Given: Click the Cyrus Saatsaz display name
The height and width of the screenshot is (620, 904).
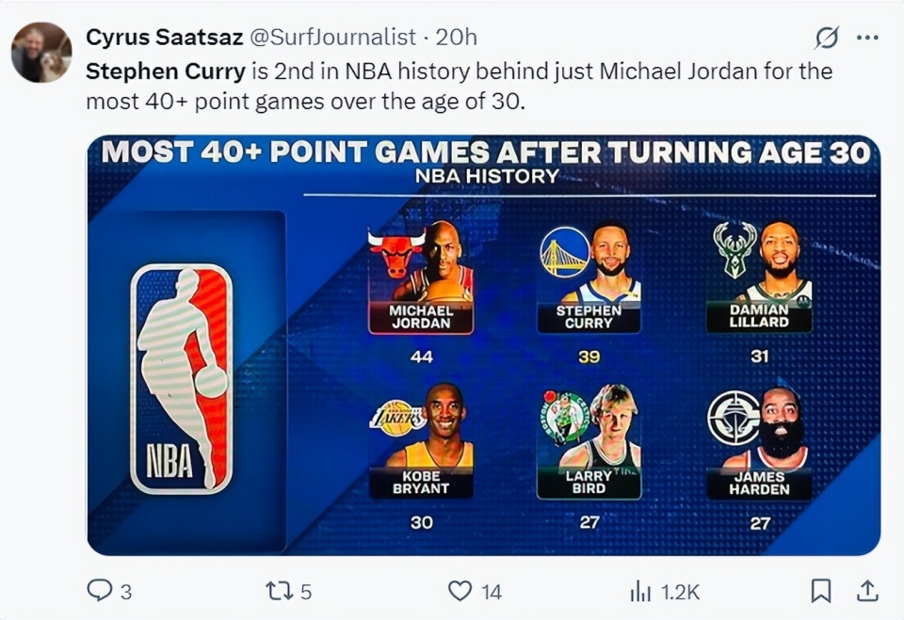Looking at the screenshot, I should pyautogui.click(x=164, y=37).
